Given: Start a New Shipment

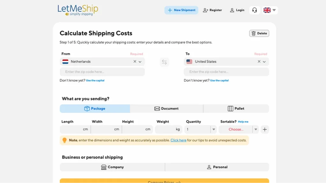Looking at the screenshot, I should coord(181,10).
